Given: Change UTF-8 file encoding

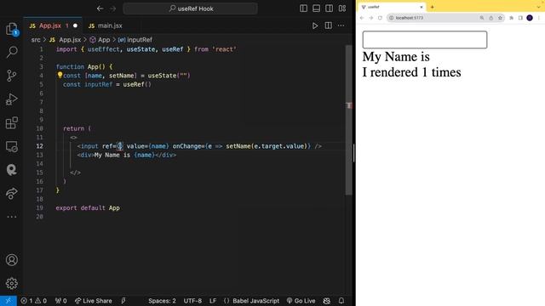Looking at the screenshot, I should coord(192,301).
